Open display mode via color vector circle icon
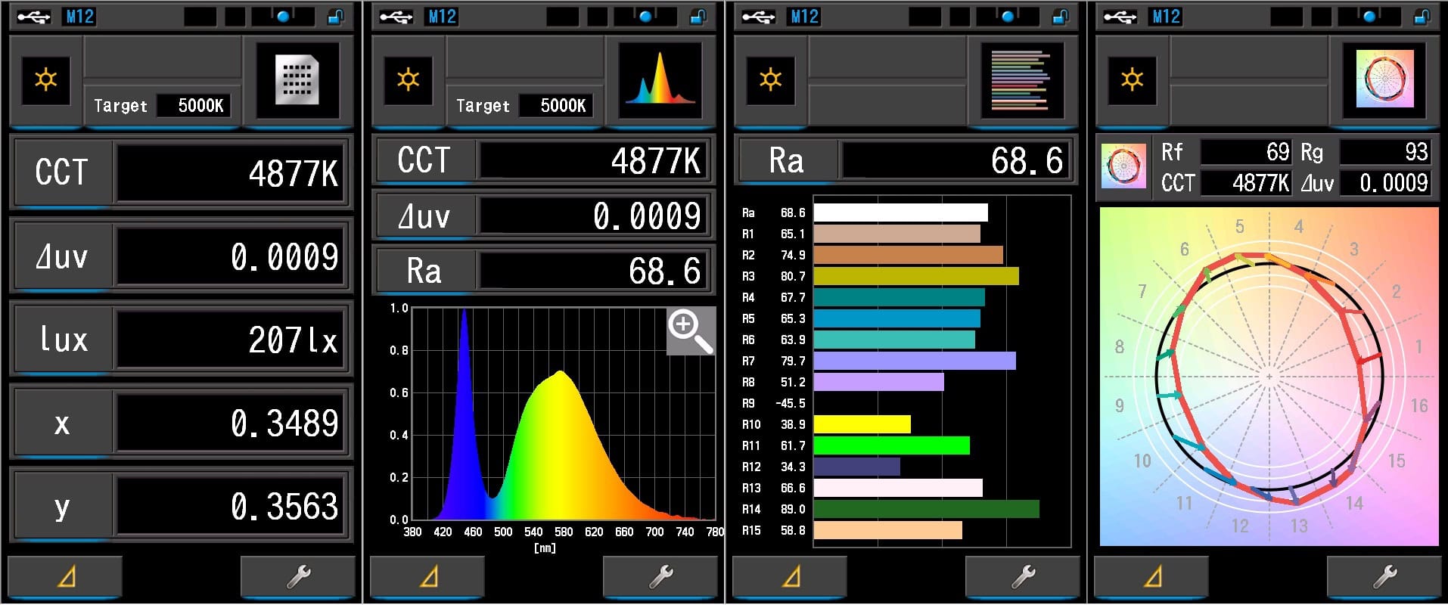The width and height of the screenshot is (1448, 605). click(x=1384, y=80)
